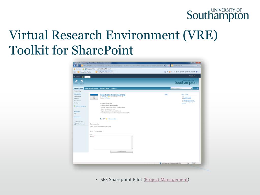Open the Site Actions dropdown
This screenshot has width=260, height=195.
77,77
